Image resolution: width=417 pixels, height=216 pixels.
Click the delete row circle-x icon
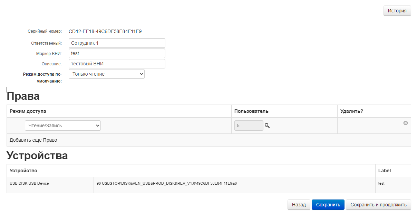point(406,123)
